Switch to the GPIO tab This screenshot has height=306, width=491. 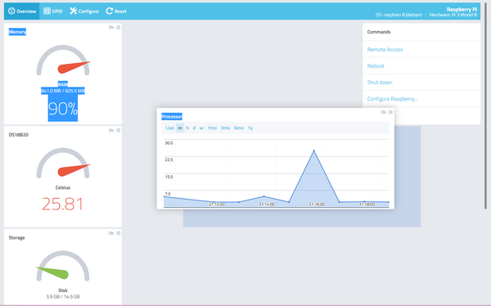[x=53, y=11]
